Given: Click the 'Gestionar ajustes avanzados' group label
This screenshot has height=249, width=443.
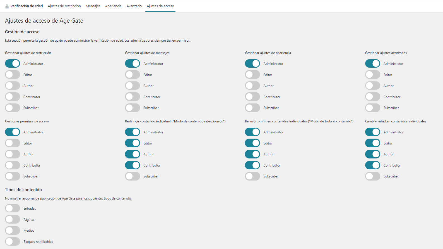Looking at the screenshot, I should point(386,53).
